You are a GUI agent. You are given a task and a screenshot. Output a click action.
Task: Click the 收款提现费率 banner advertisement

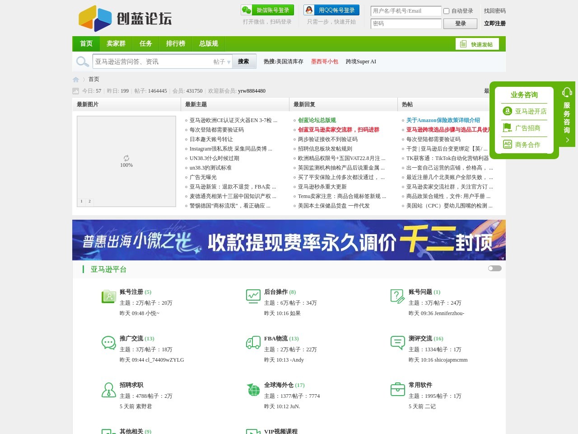tap(289, 240)
